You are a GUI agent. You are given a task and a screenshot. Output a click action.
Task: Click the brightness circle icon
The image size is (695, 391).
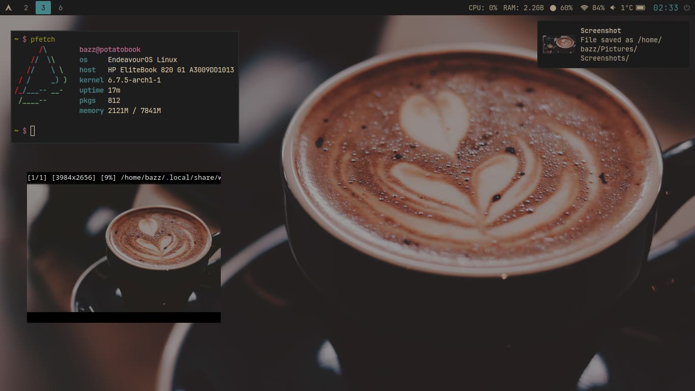pyautogui.click(x=553, y=8)
